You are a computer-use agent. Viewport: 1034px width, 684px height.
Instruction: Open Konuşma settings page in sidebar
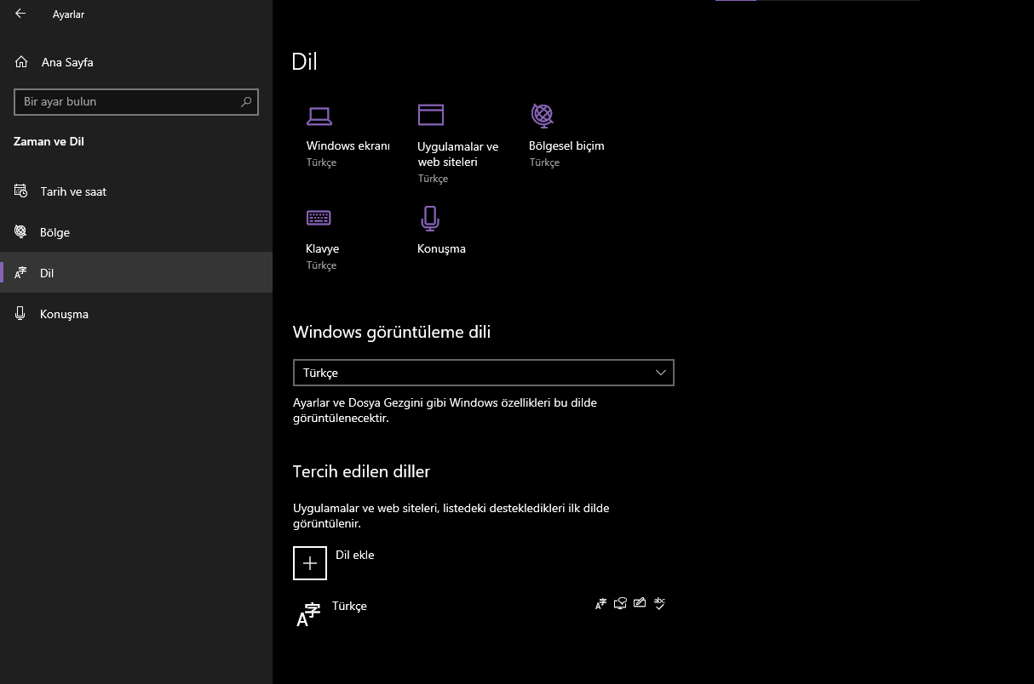(136, 314)
